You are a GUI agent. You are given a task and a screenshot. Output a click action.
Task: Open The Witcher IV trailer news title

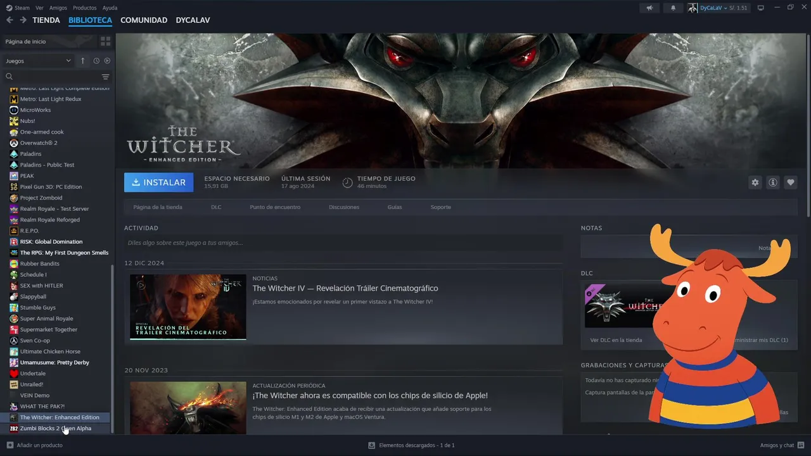tap(345, 288)
